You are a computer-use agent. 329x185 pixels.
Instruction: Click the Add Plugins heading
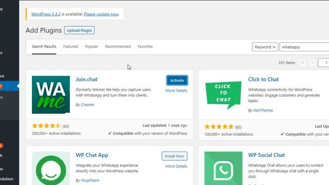(x=44, y=30)
